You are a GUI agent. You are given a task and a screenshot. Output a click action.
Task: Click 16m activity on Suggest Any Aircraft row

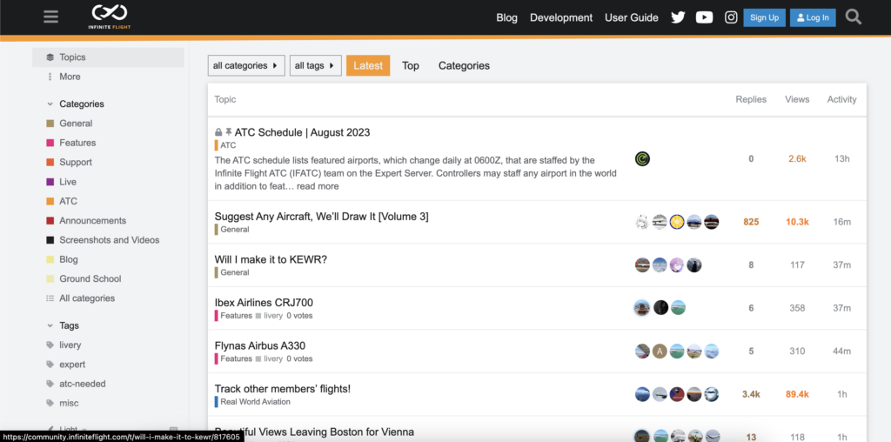click(x=841, y=222)
